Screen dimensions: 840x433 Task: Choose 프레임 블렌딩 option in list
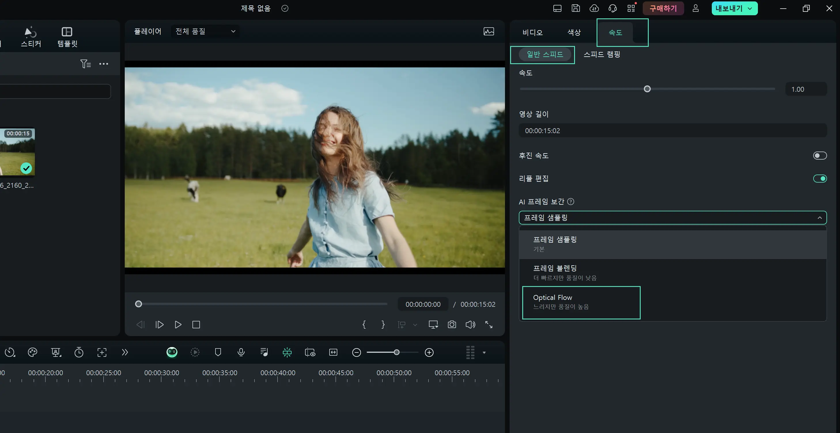[x=673, y=273]
